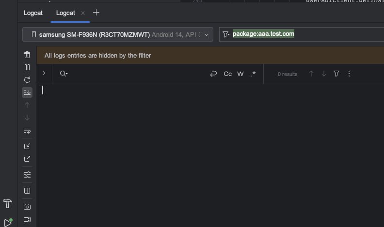The image size is (384, 227).
Task: Open filter history funnel dropdown
Action: click(x=226, y=34)
